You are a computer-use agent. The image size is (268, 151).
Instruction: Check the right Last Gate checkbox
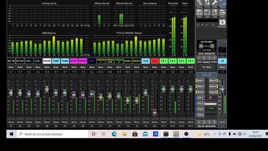213,50
